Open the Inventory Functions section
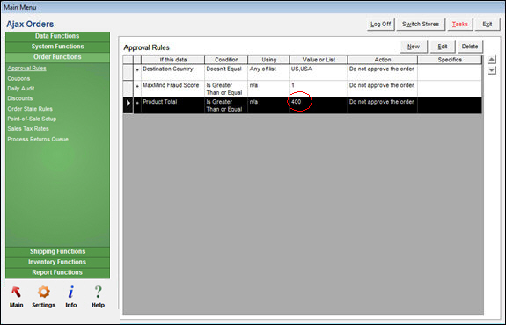Screen dimensions: 506x325 pos(57,262)
